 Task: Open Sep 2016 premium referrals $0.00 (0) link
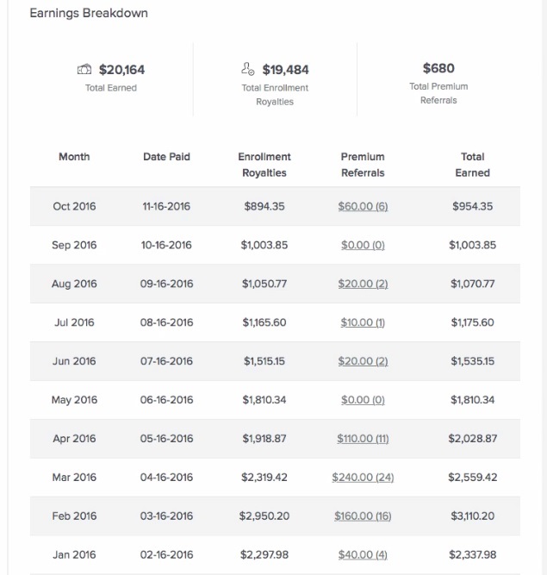[363, 245]
